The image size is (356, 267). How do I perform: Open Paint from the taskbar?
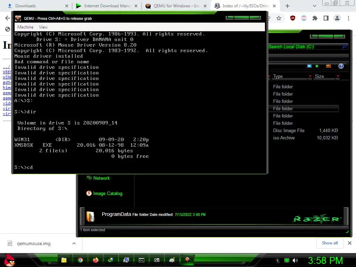(x=172, y=260)
